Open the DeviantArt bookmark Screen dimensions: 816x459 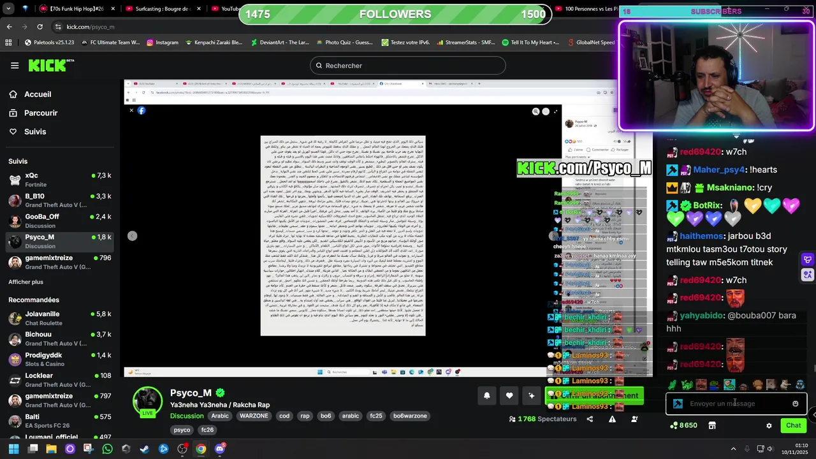pyautogui.click(x=280, y=43)
